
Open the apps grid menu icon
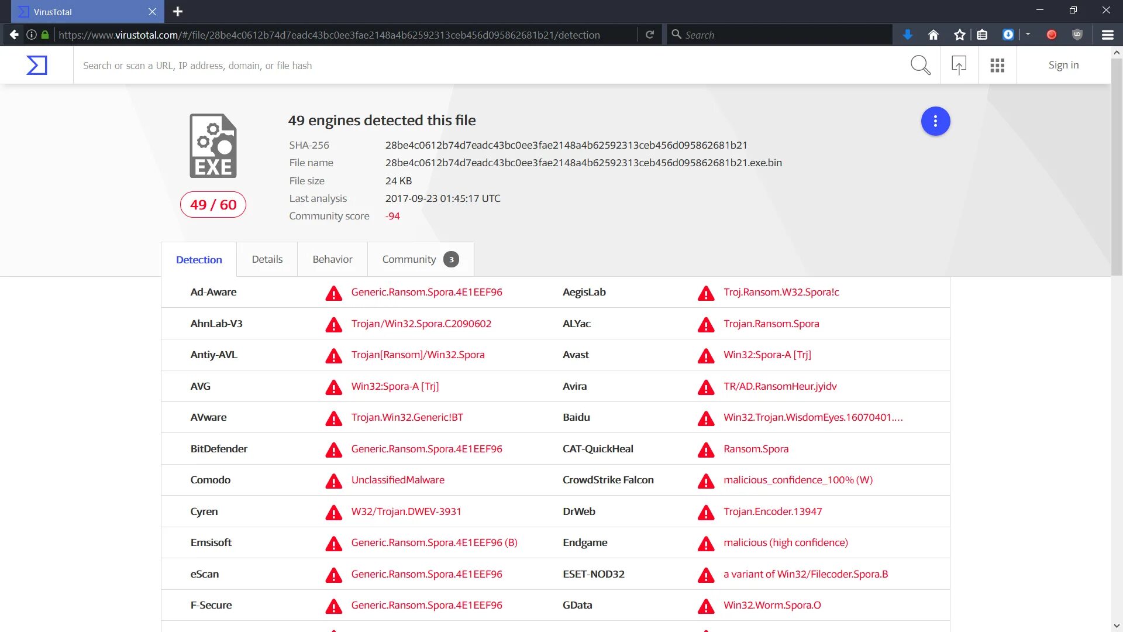pyautogui.click(x=997, y=65)
